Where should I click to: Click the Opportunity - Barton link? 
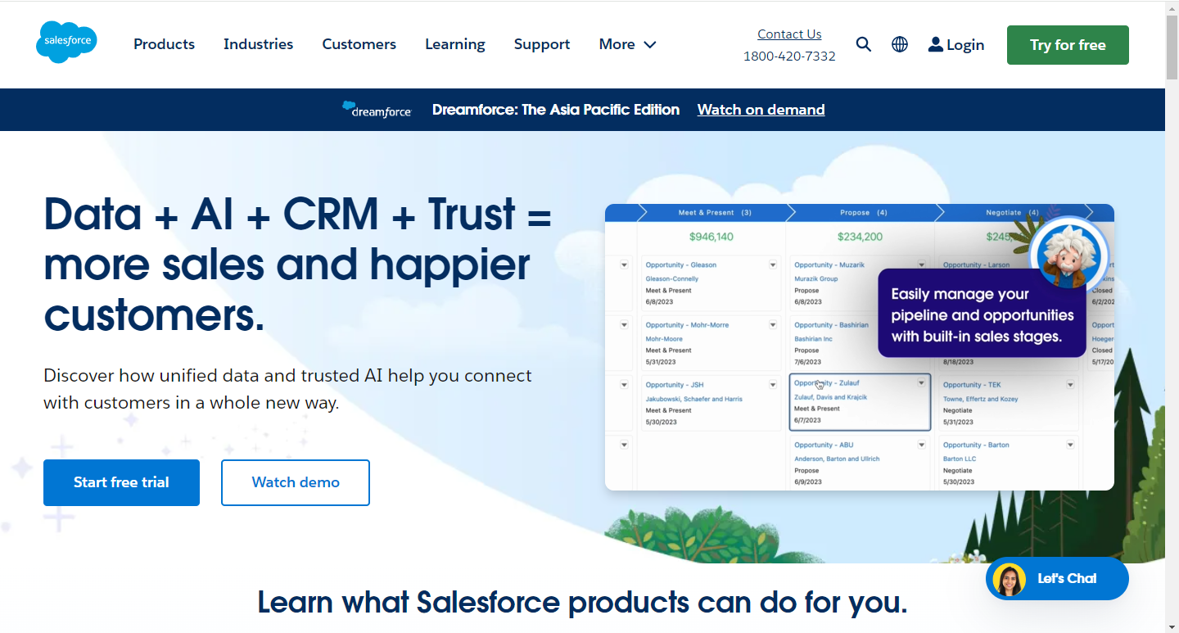tap(976, 445)
